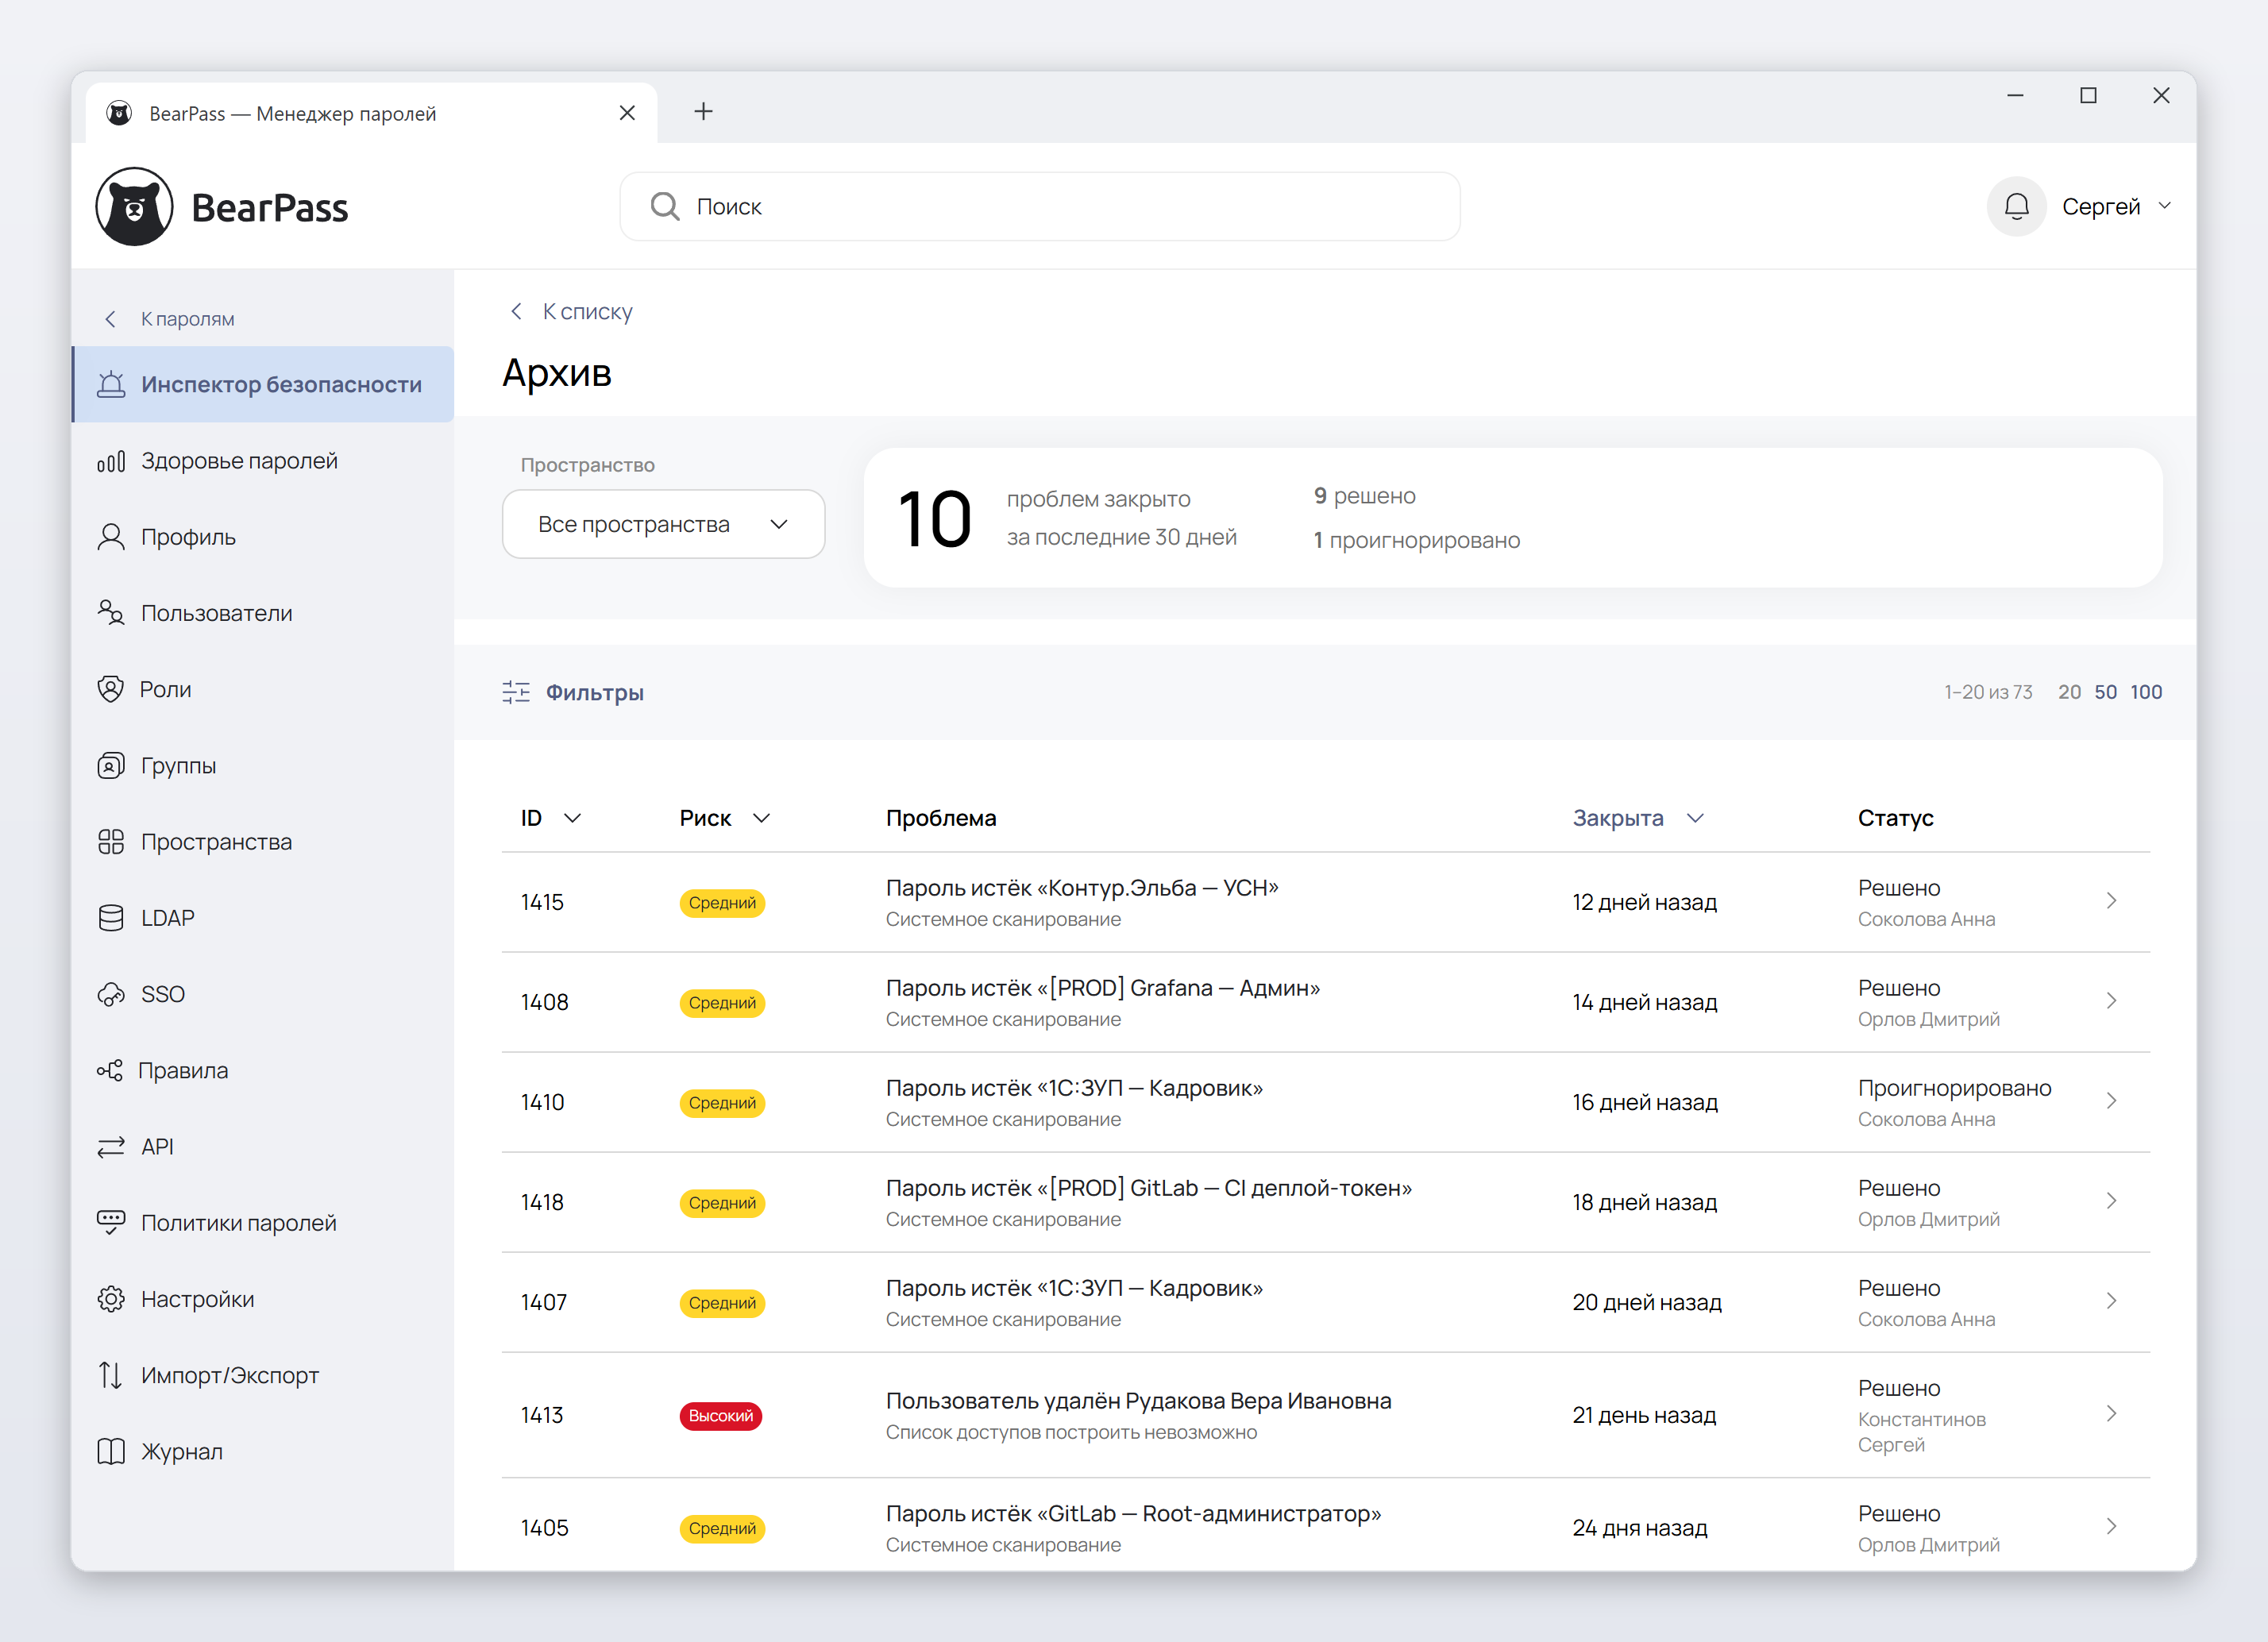Click the bear favicon in the tab
Screen dimensions: 2268x1642
pyautogui.click(x=119, y=113)
